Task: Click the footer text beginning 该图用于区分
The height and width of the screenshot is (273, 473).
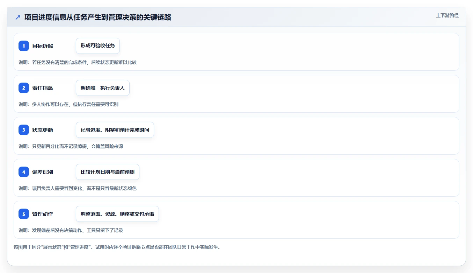Action: coord(117,247)
